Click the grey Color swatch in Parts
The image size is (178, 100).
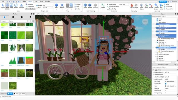coord(67,5)
